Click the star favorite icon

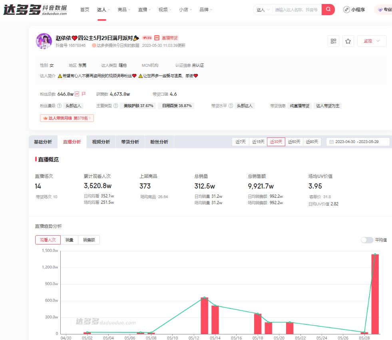tap(348, 41)
